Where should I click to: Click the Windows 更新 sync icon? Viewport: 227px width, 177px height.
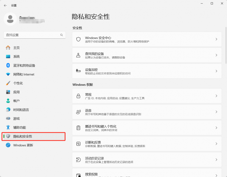(x=8, y=145)
